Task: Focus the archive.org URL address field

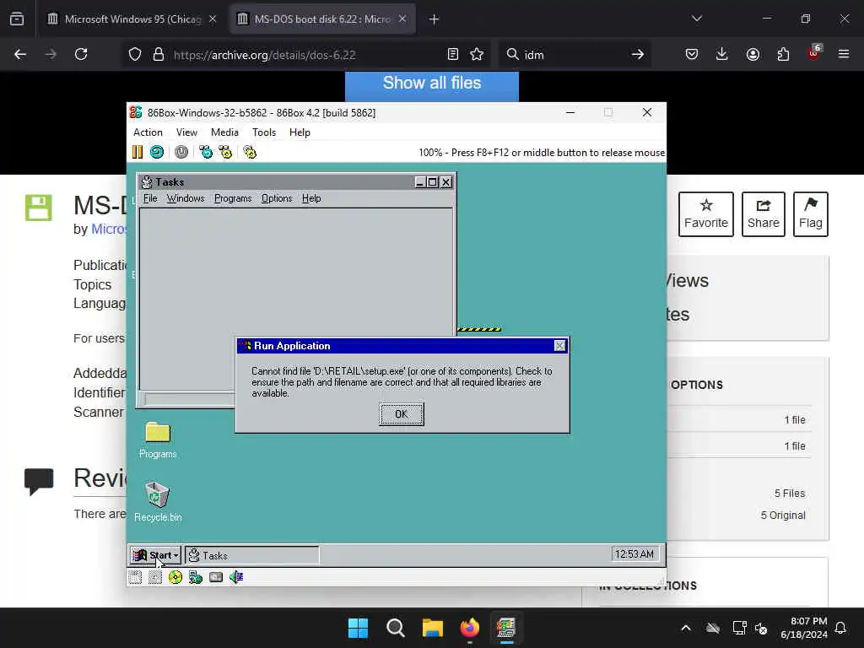Action: click(305, 55)
